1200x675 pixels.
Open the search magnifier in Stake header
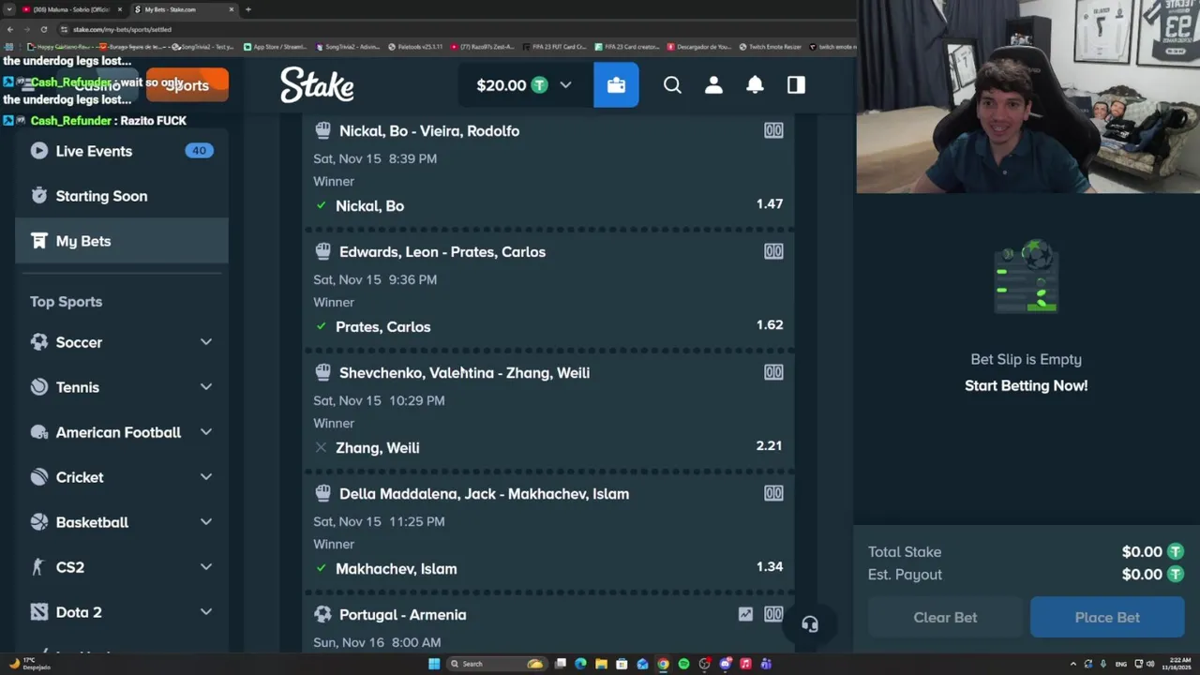click(x=672, y=85)
